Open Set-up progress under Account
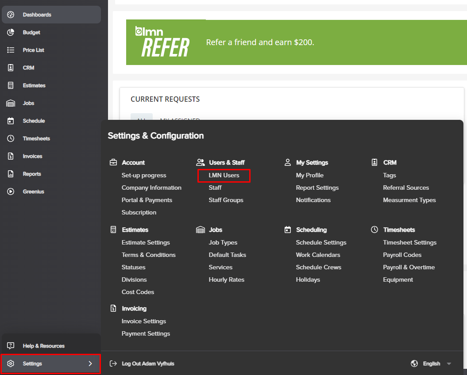Image resolution: width=467 pixels, height=375 pixels. point(144,175)
